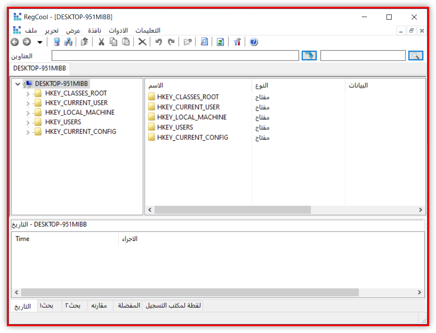The width and height of the screenshot is (436, 333).
Task: Click the tools settings icon
Action: tap(237, 42)
